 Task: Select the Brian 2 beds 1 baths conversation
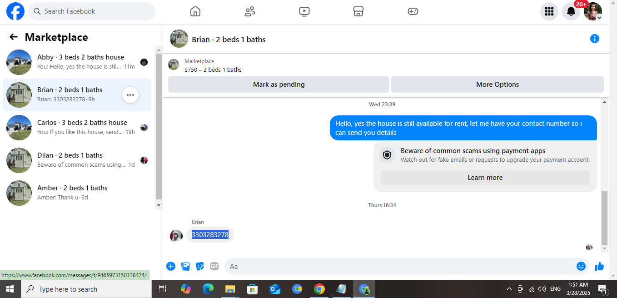(x=77, y=95)
